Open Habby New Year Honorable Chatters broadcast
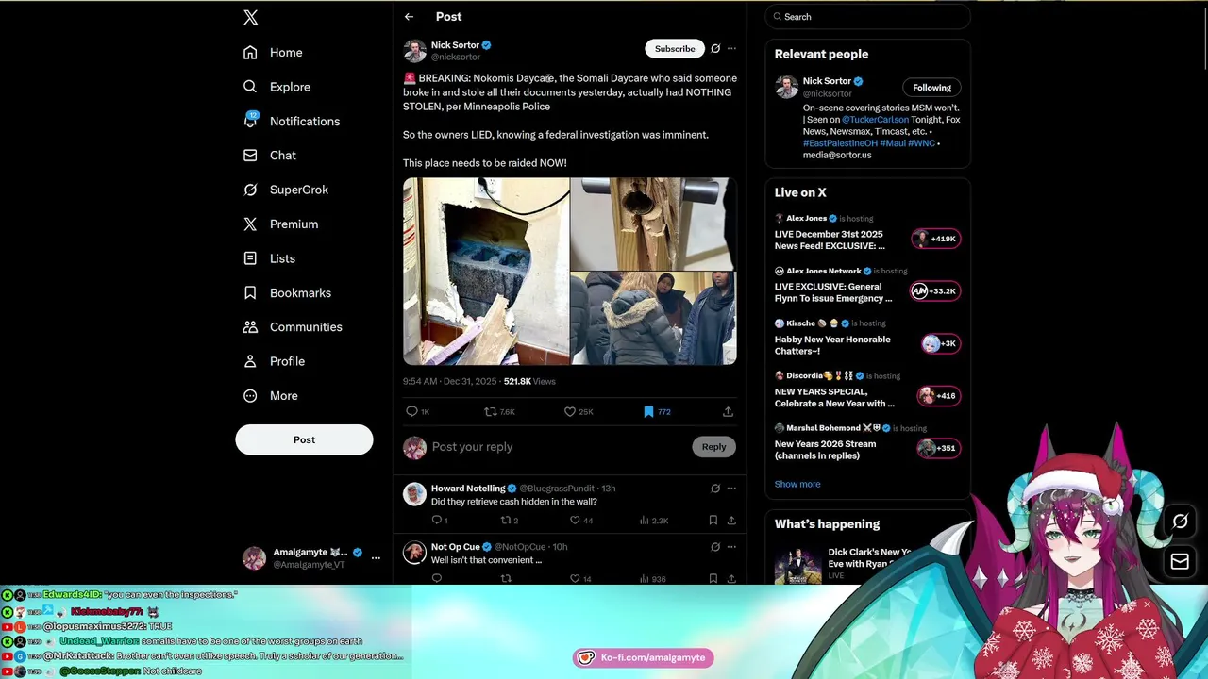The width and height of the screenshot is (1208, 679). (x=867, y=339)
